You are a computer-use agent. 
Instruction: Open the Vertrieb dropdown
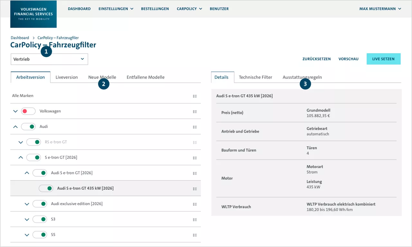49,59
